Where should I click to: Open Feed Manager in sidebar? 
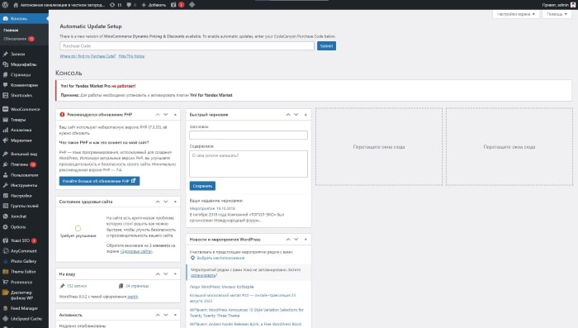pos(24,308)
